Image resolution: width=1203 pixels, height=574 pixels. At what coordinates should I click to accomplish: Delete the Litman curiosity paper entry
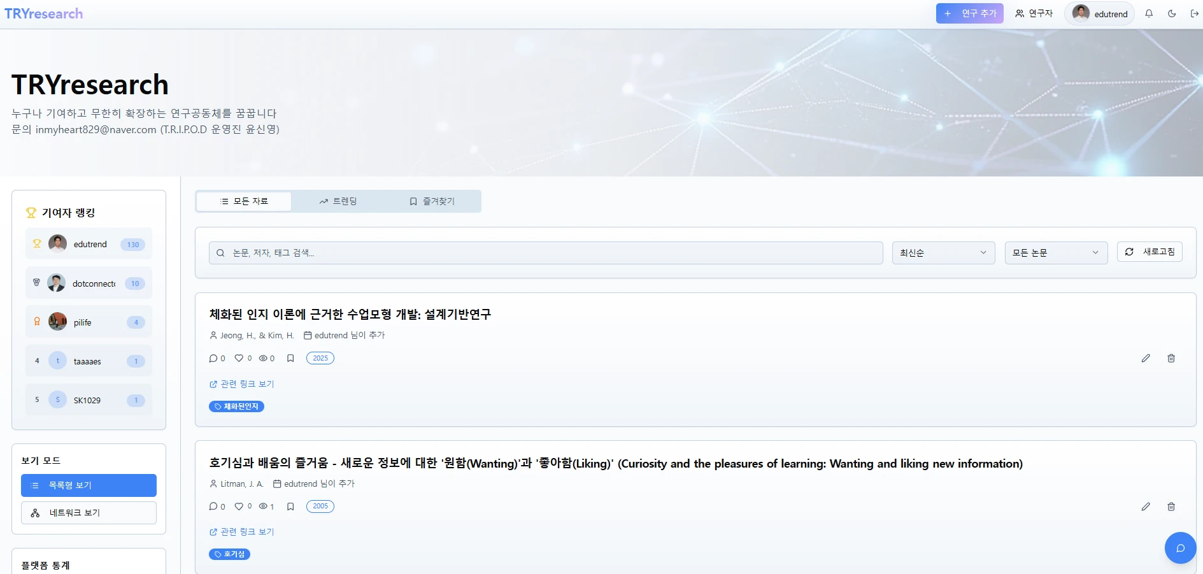coord(1171,506)
